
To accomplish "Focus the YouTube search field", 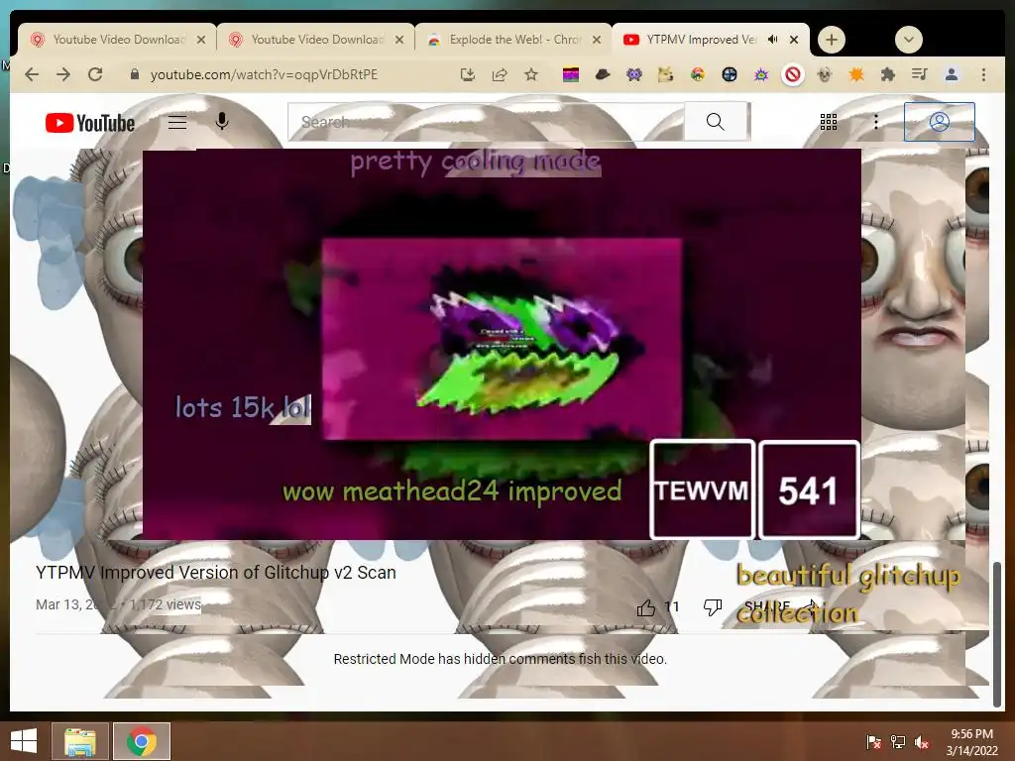I will coord(486,121).
